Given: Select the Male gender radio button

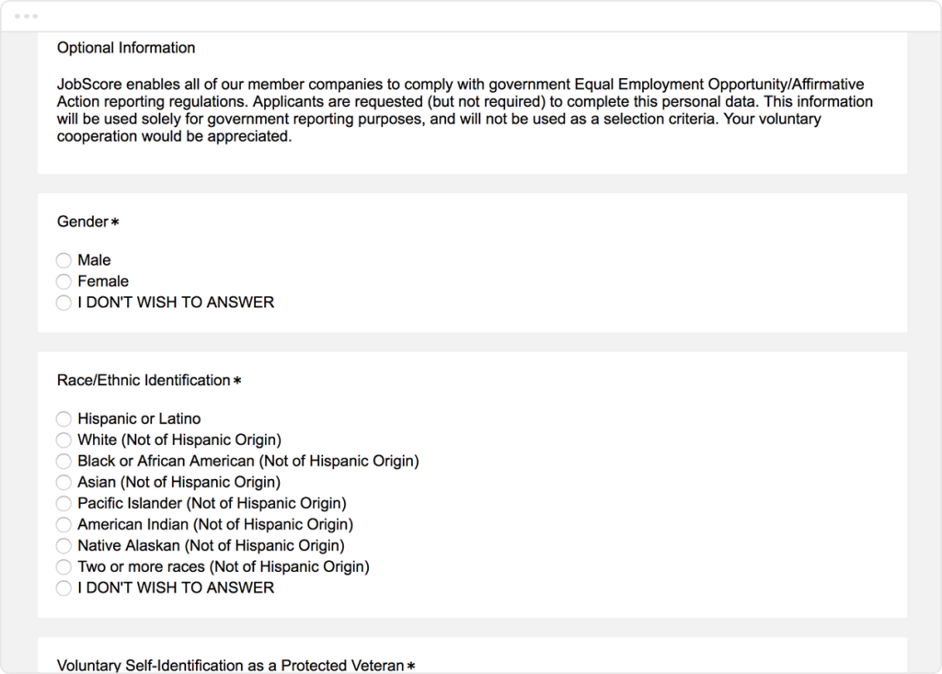Looking at the screenshot, I should click(x=63, y=260).
